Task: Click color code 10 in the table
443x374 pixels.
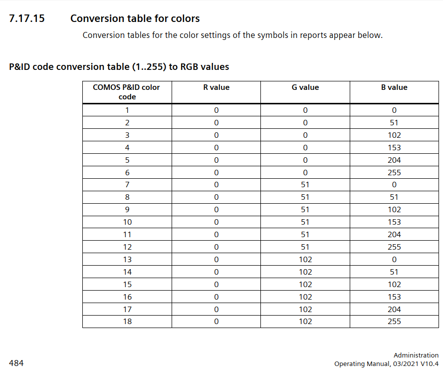Action: tap(127, 222)
